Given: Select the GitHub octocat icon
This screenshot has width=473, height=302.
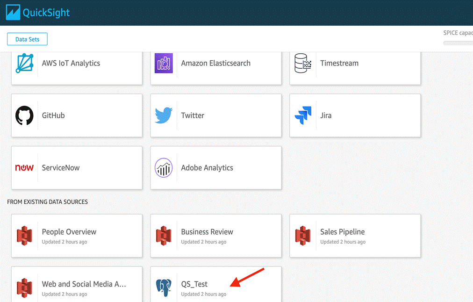Looking at the screenshot, I should [24, 115].
